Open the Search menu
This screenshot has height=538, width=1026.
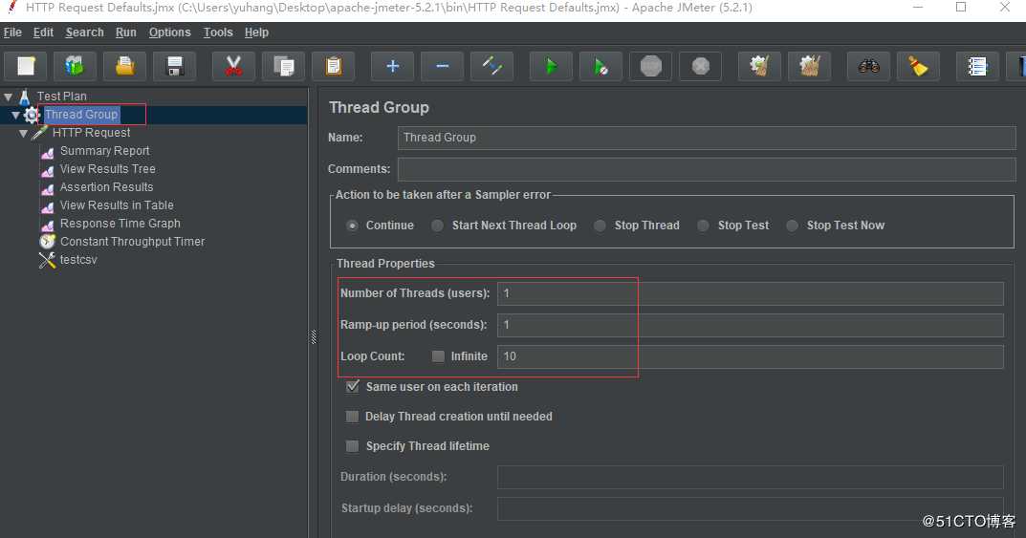click(x=84, y=32)
